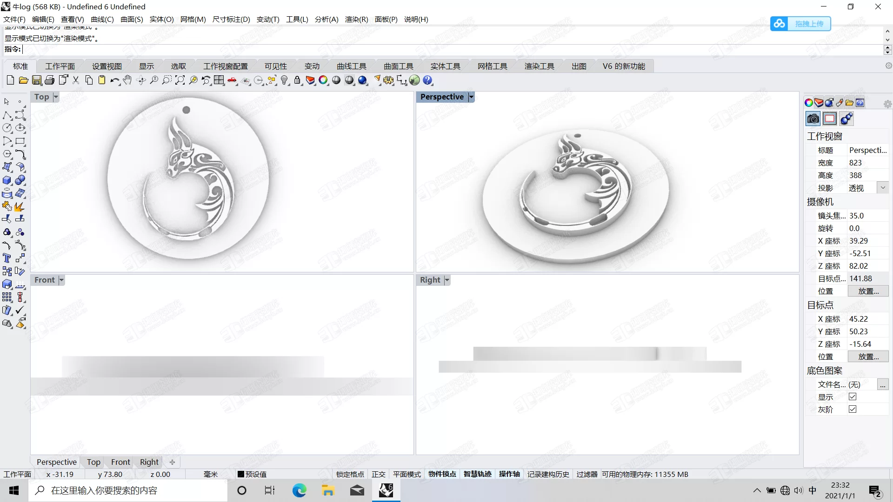Select the Front viewport tab at bottom
The height and width of the screenshot is (502, 893).
(x=120, y=462)
